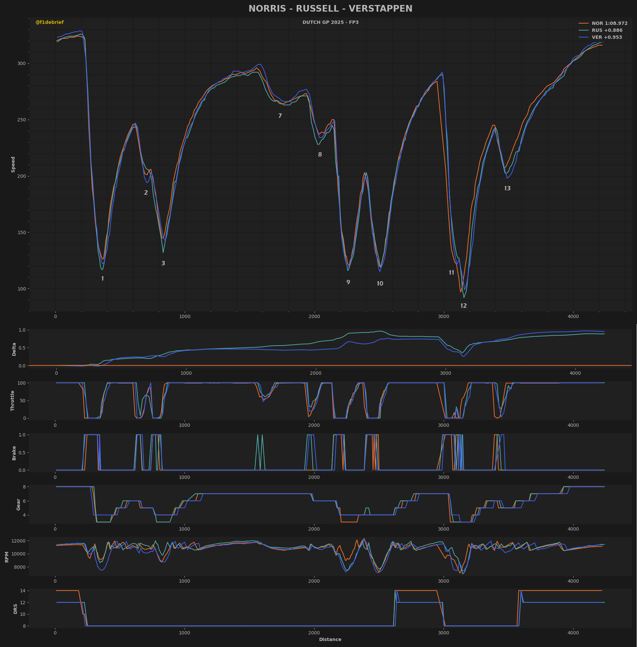
Task: Click the blue VER legend line swatch
Action: (x=584, y=37)
